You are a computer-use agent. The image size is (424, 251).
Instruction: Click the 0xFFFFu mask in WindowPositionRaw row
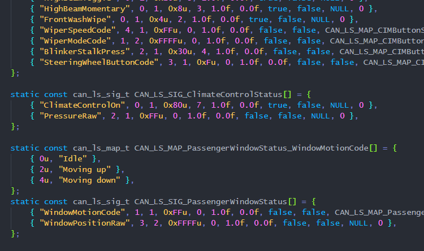coord(185,223)
